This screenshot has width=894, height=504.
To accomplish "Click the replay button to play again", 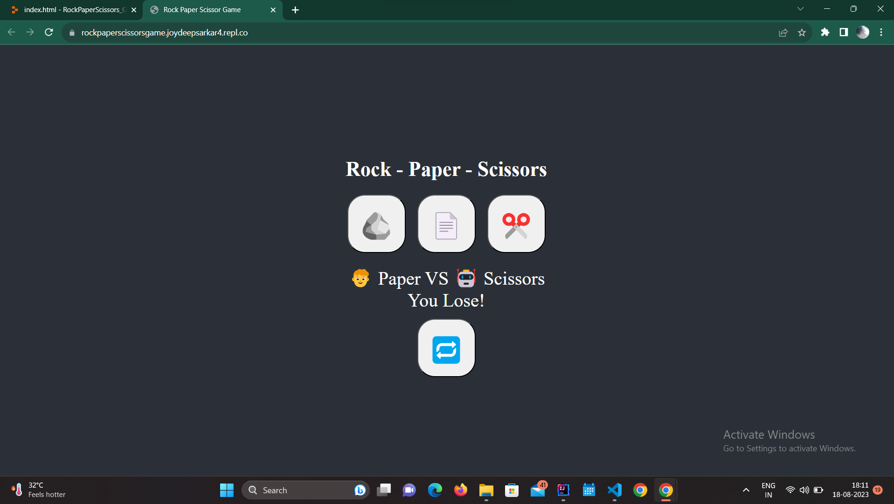I will (446, 348).
